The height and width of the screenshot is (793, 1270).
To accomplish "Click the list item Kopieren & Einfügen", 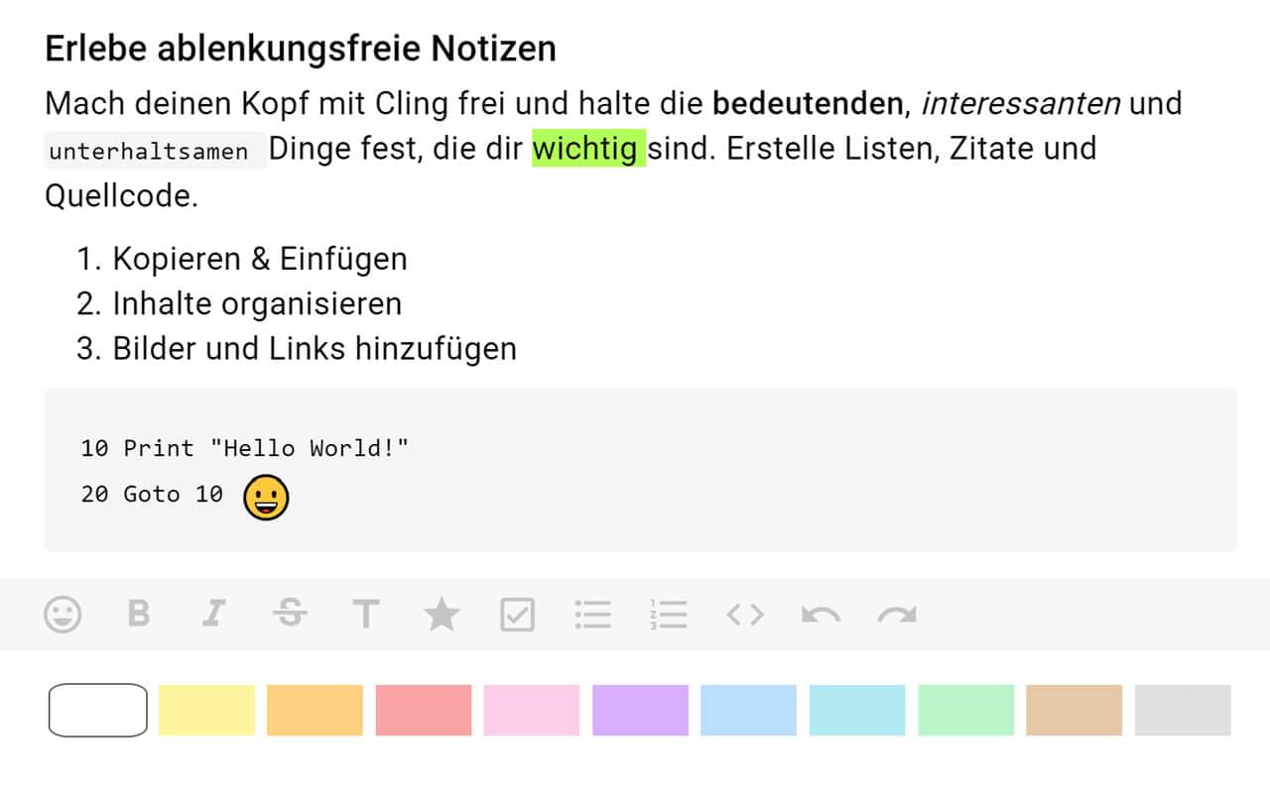I will (260, 259).
